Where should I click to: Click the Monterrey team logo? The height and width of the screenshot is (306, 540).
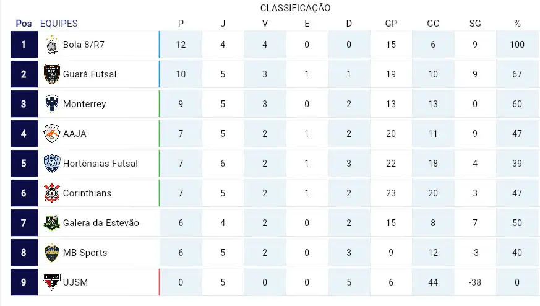point(52,104)
